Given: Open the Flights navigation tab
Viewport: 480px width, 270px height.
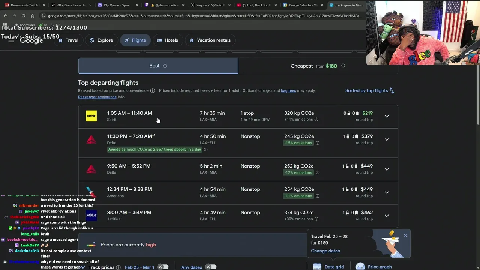Looking at the screenshot, I should click(x=135, y=40).
